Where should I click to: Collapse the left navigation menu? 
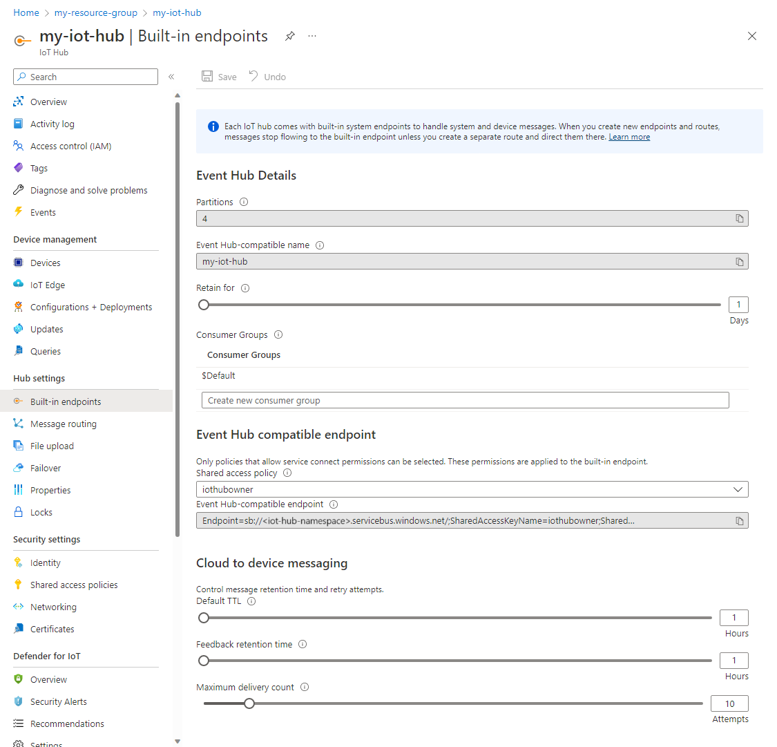[x=171, y=77]
